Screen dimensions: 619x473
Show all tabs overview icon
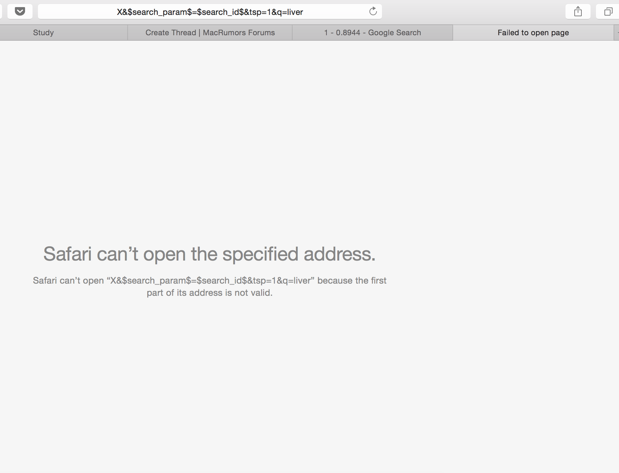(x=608, y=12)
